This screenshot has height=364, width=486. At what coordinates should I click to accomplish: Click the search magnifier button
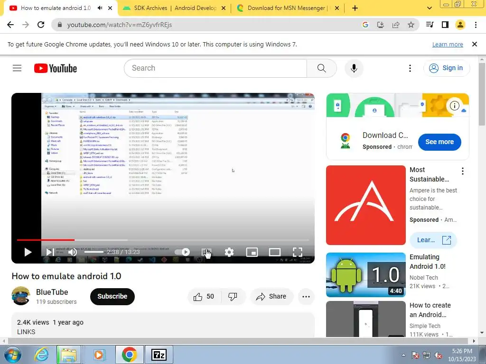(x=322, y=68)
